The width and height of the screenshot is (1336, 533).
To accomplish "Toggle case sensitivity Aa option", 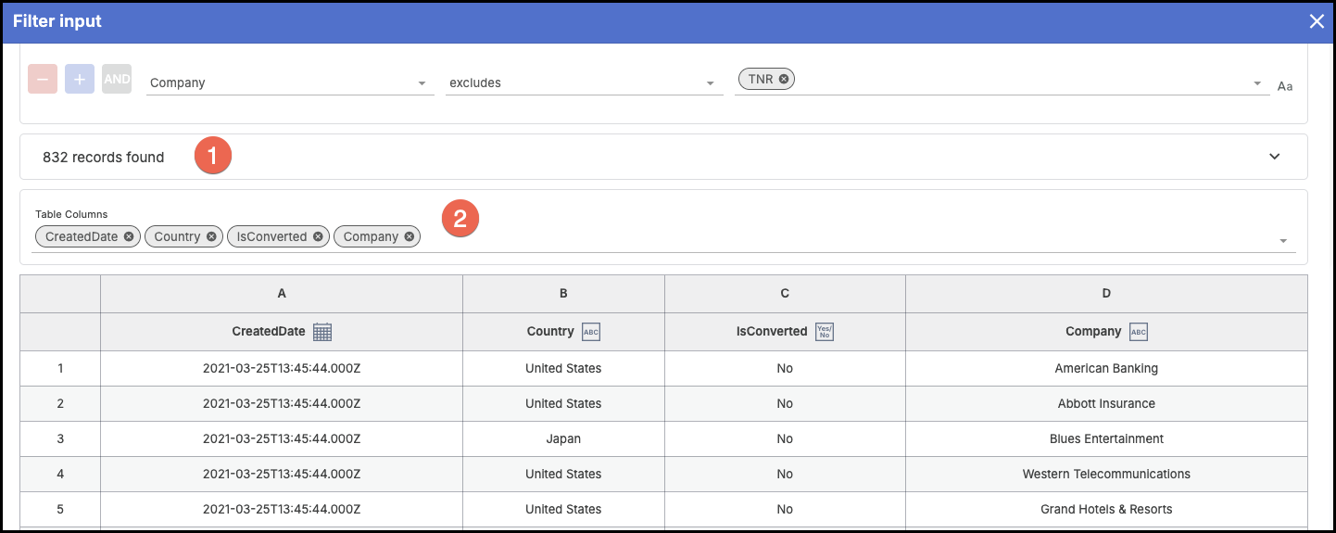I will pos(1285,86).
